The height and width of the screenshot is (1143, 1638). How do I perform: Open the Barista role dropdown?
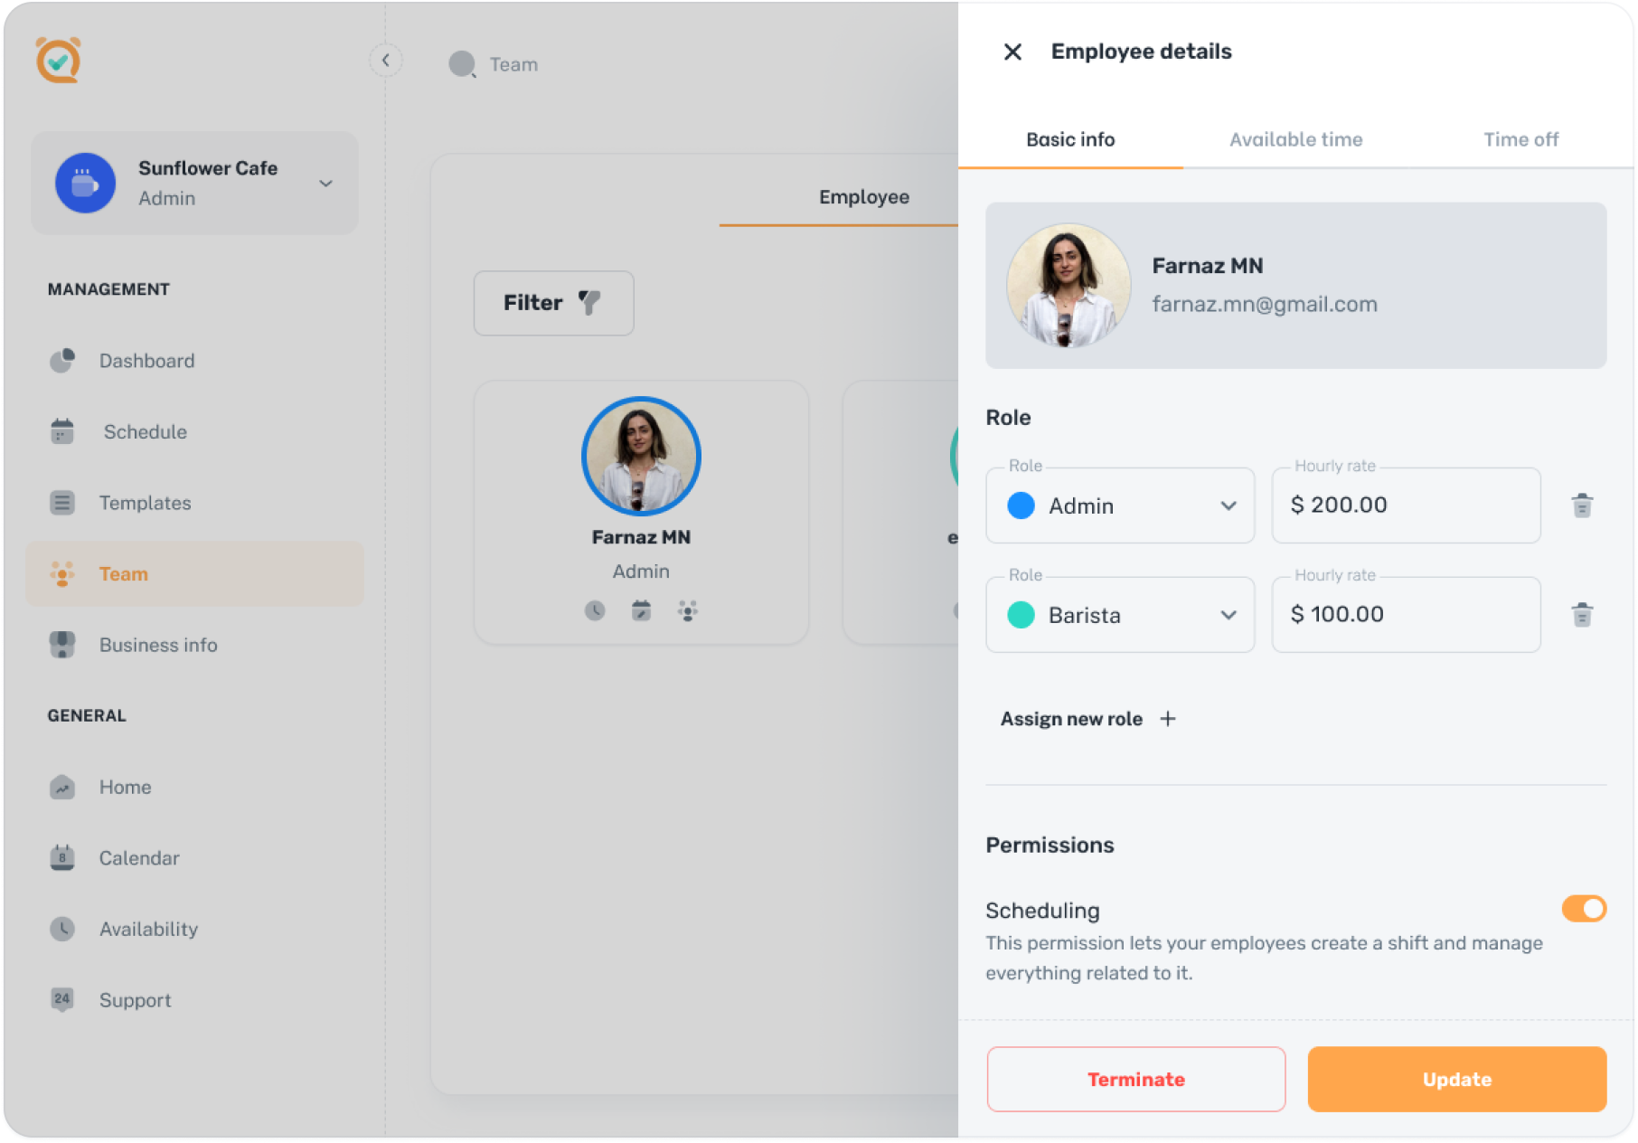[1229, 615]
